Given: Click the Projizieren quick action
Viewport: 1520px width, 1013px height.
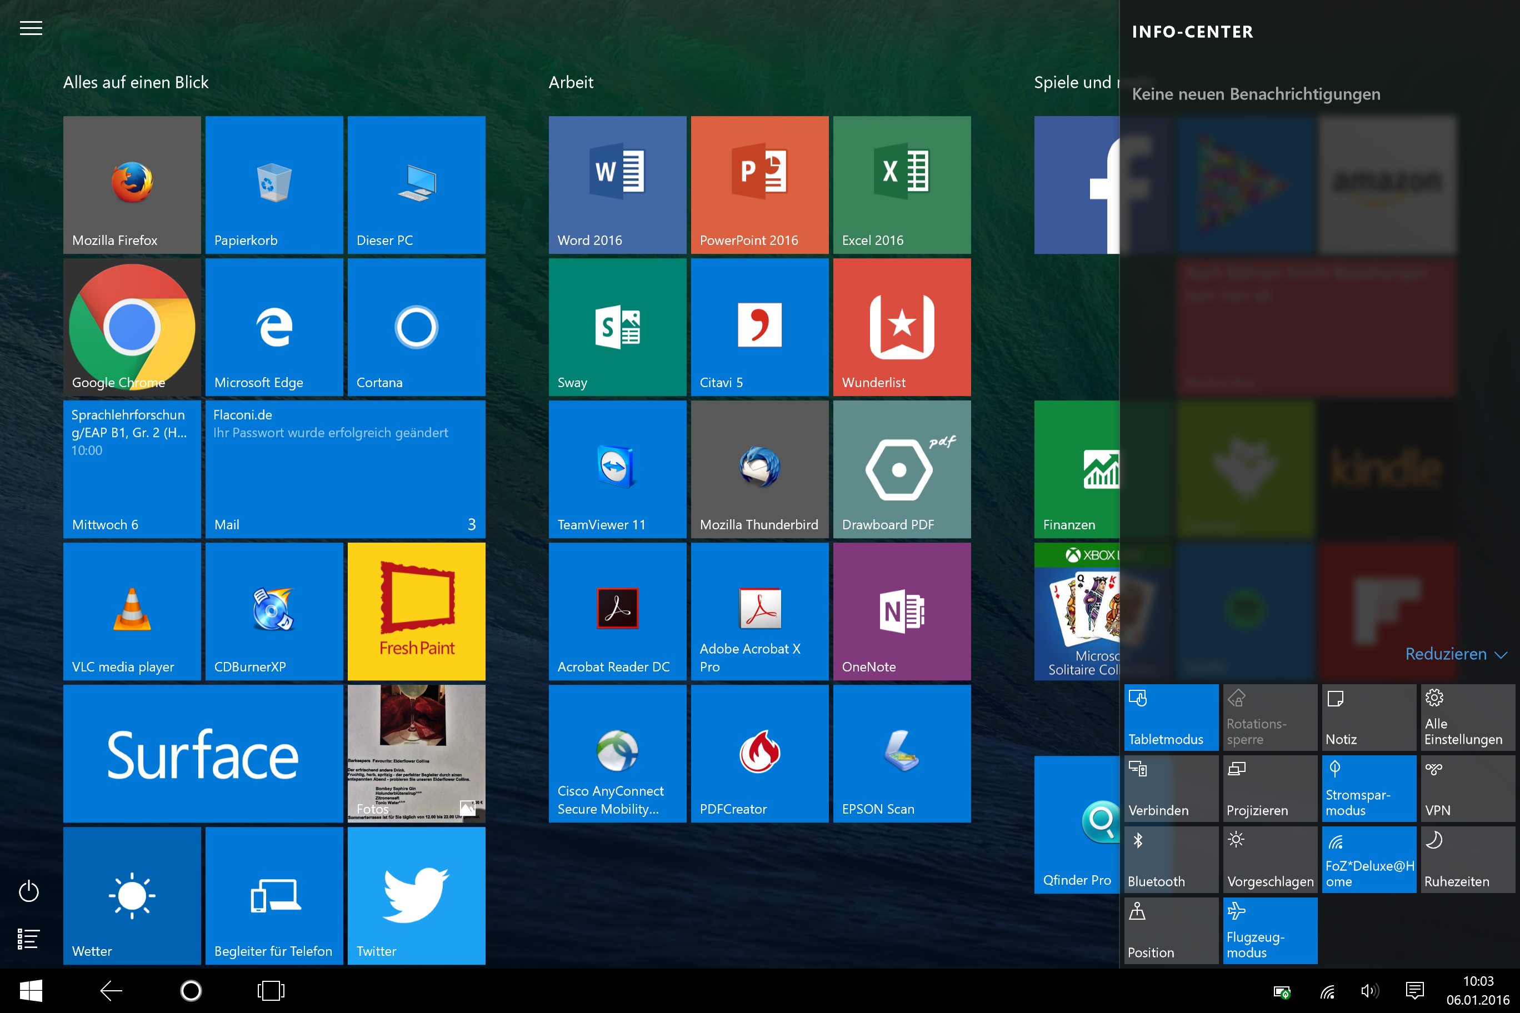Looking at the screenshot, I should click(x=1269, y=788).
